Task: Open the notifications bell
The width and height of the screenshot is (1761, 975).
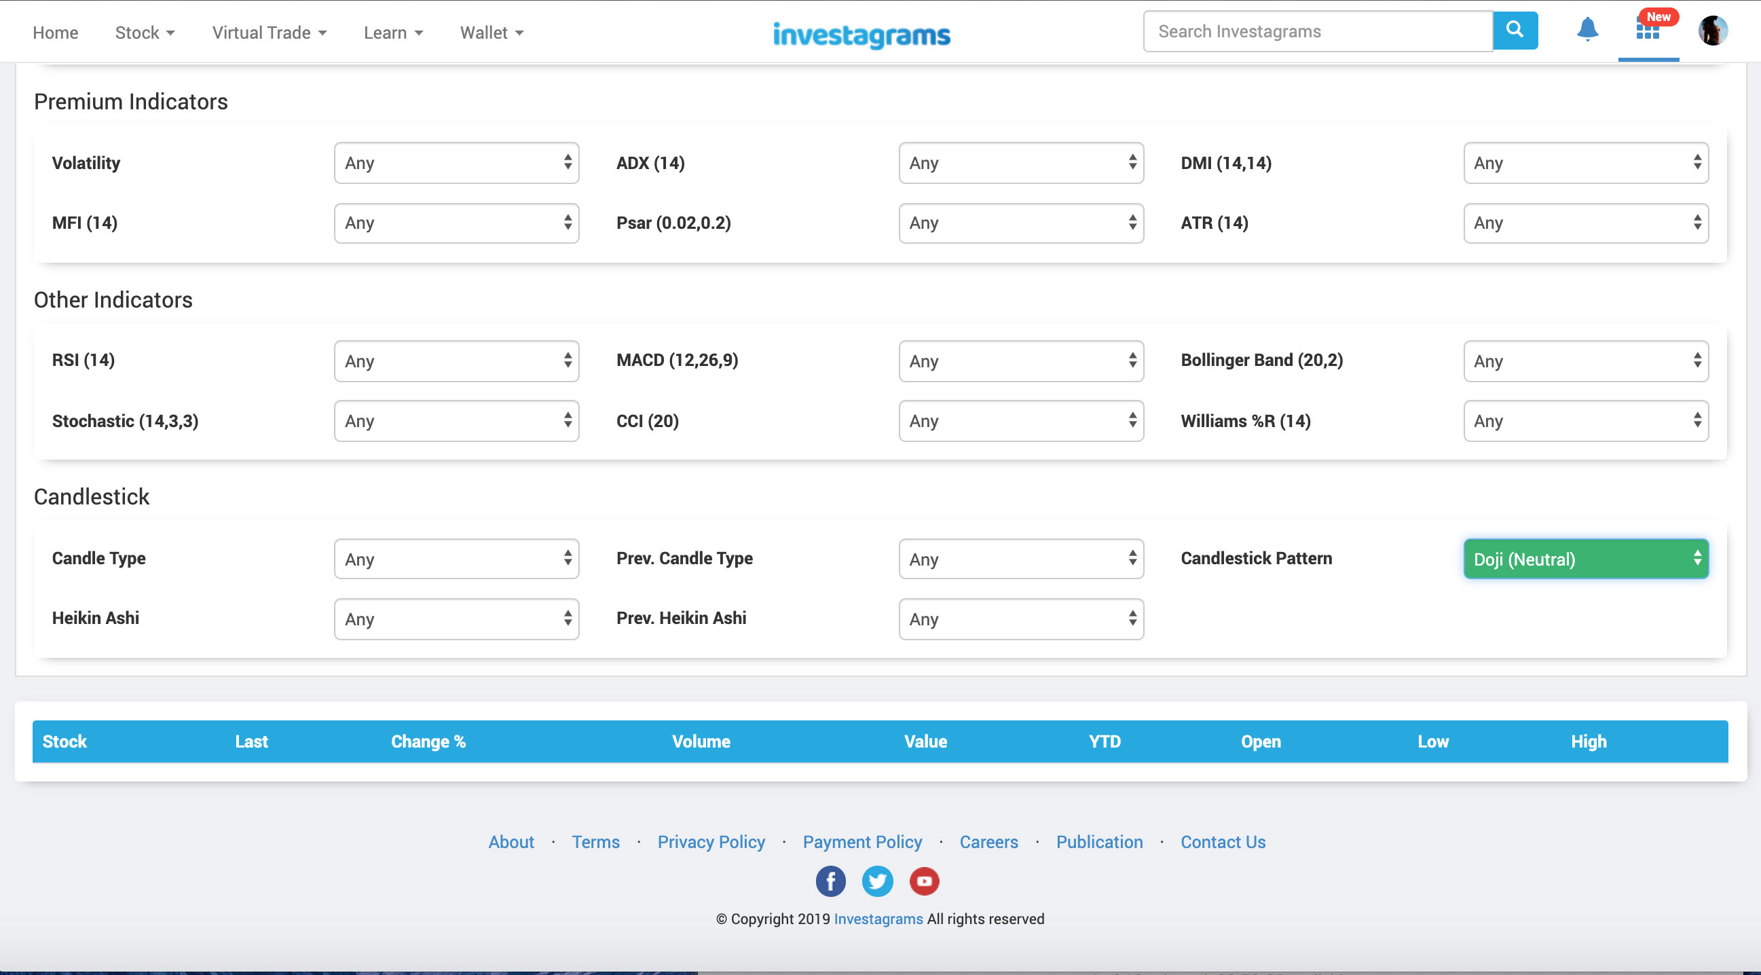Action: tap(1587, 30)
